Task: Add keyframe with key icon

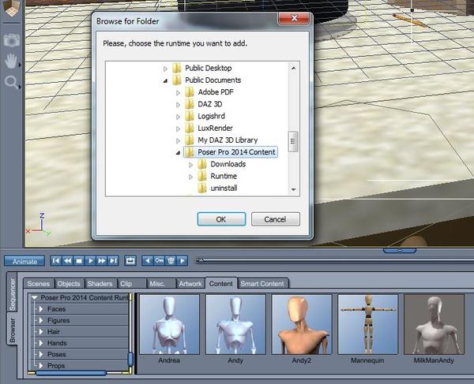Action: tap(160, 261)
